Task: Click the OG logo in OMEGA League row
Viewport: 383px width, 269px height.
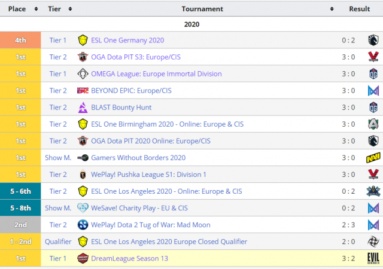Action: tap(373, 74)
